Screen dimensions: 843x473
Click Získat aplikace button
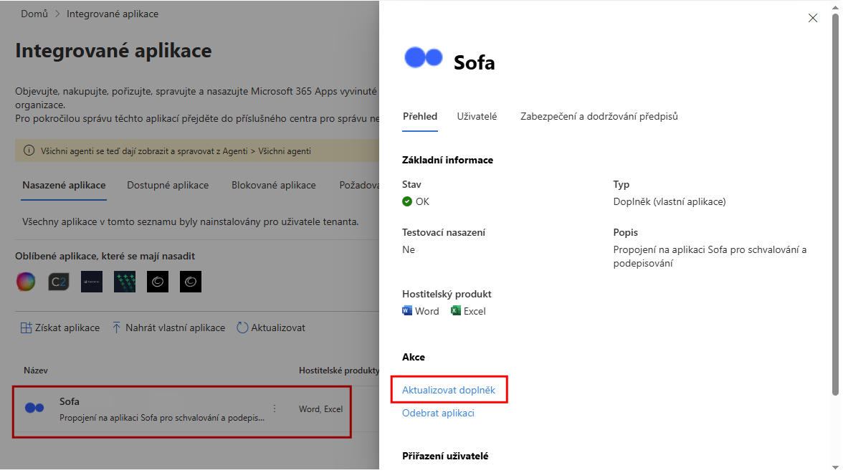[60, 328]
